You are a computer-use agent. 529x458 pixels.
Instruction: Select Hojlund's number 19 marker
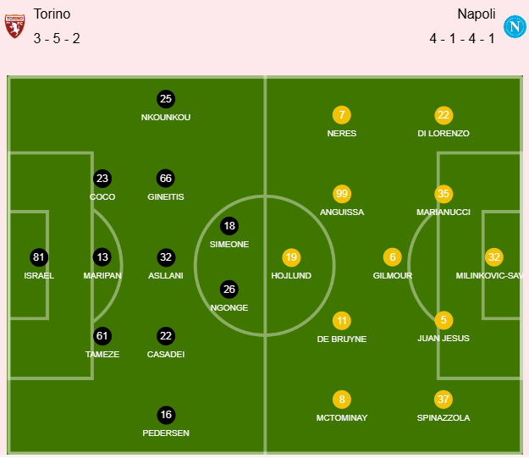point(291,257)
